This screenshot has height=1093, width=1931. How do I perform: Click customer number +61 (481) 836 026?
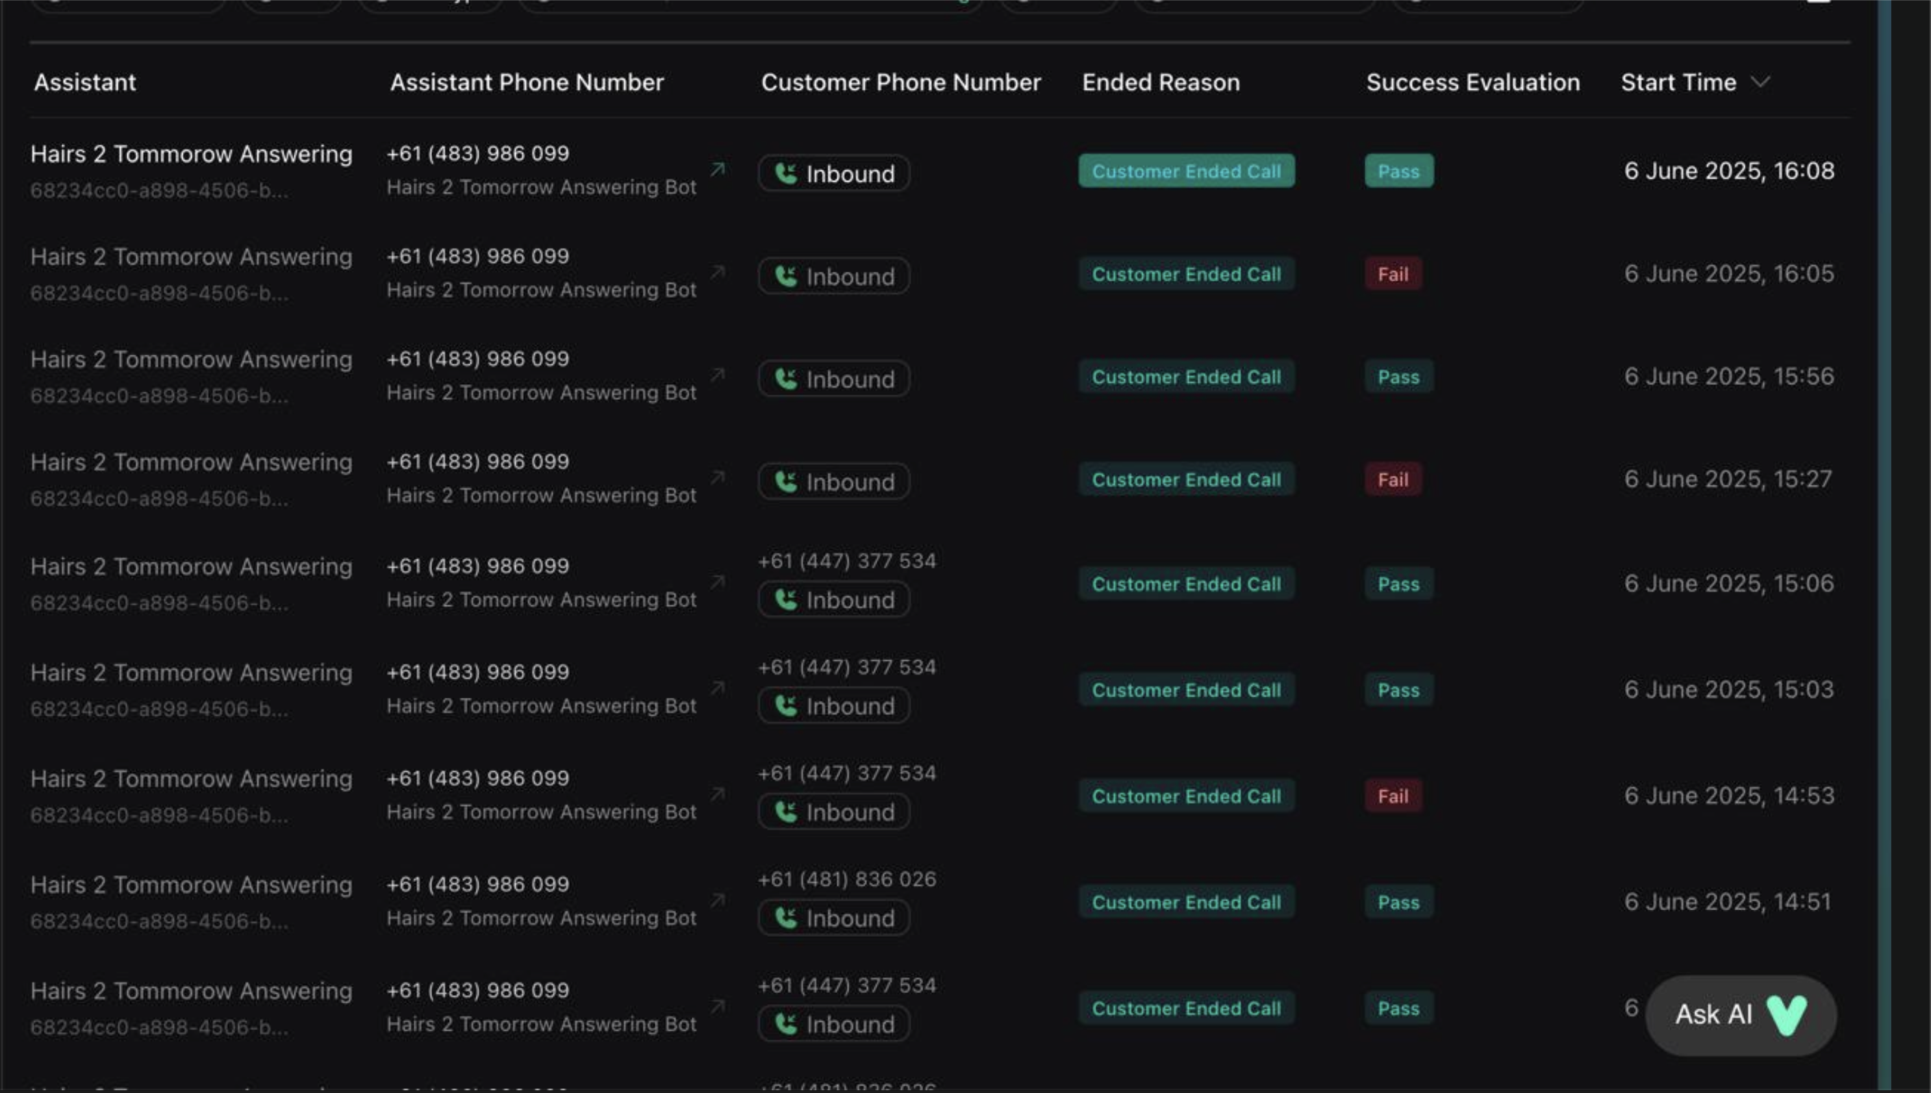pyautogui.click(x=846, y=879)
